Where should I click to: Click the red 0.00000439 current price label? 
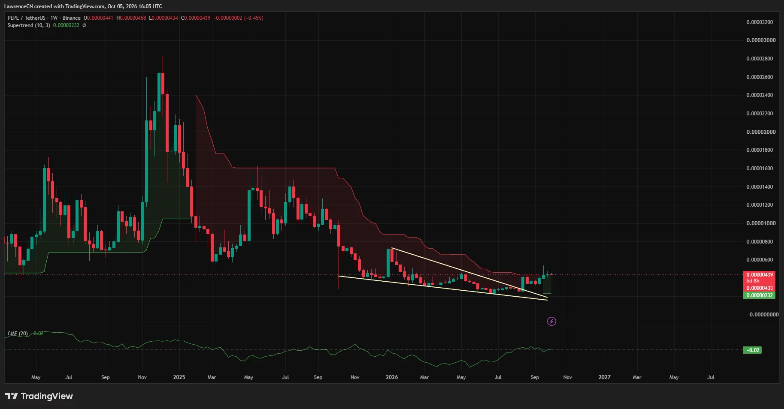tap(759, 274)
